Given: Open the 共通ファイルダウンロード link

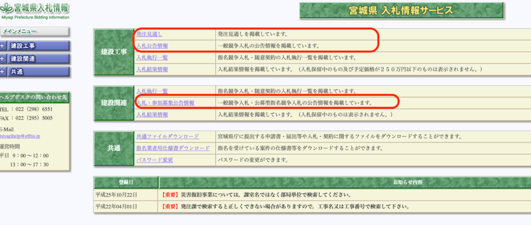Looking at the screenshot, I should click(x=167, y=137).
